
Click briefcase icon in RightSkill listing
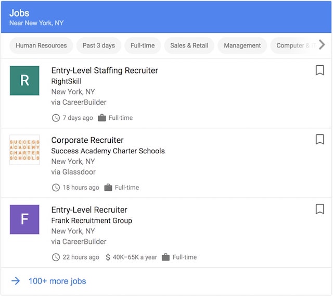pyautogui.click(x=102, y=118)
